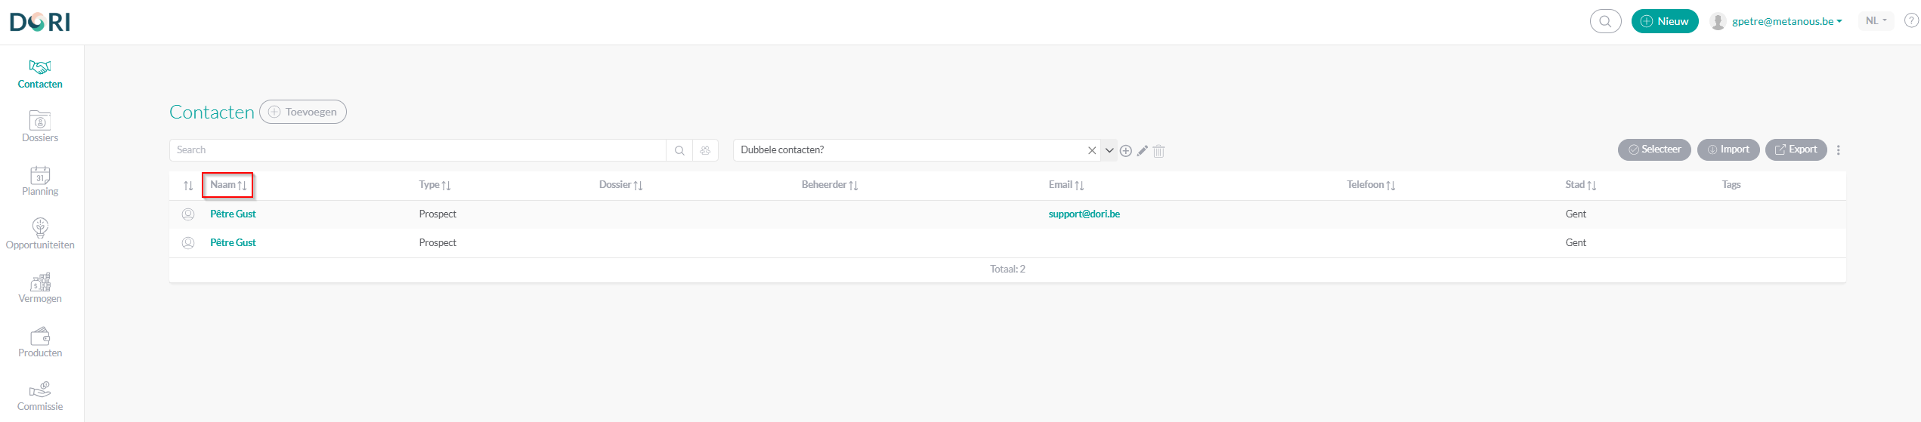Add a new filter with plus icon
The height and width of the screenshot is (422, 1921).
pyautogui.click(x=1125, y=151)
